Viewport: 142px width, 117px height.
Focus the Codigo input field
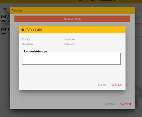(40, 39)
